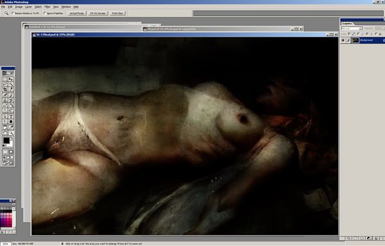Image resolution: width=385 pixels, height=246 pixels.
Task: Click the Print Size button
Action: coord(117,13)
